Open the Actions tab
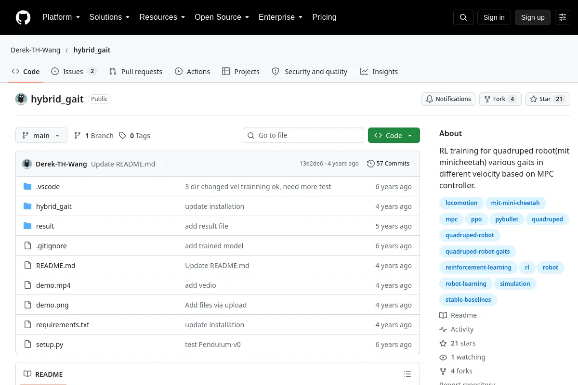The height and width of the screenshot is (385, 578). pyautogui.click(x=193, y=72)
